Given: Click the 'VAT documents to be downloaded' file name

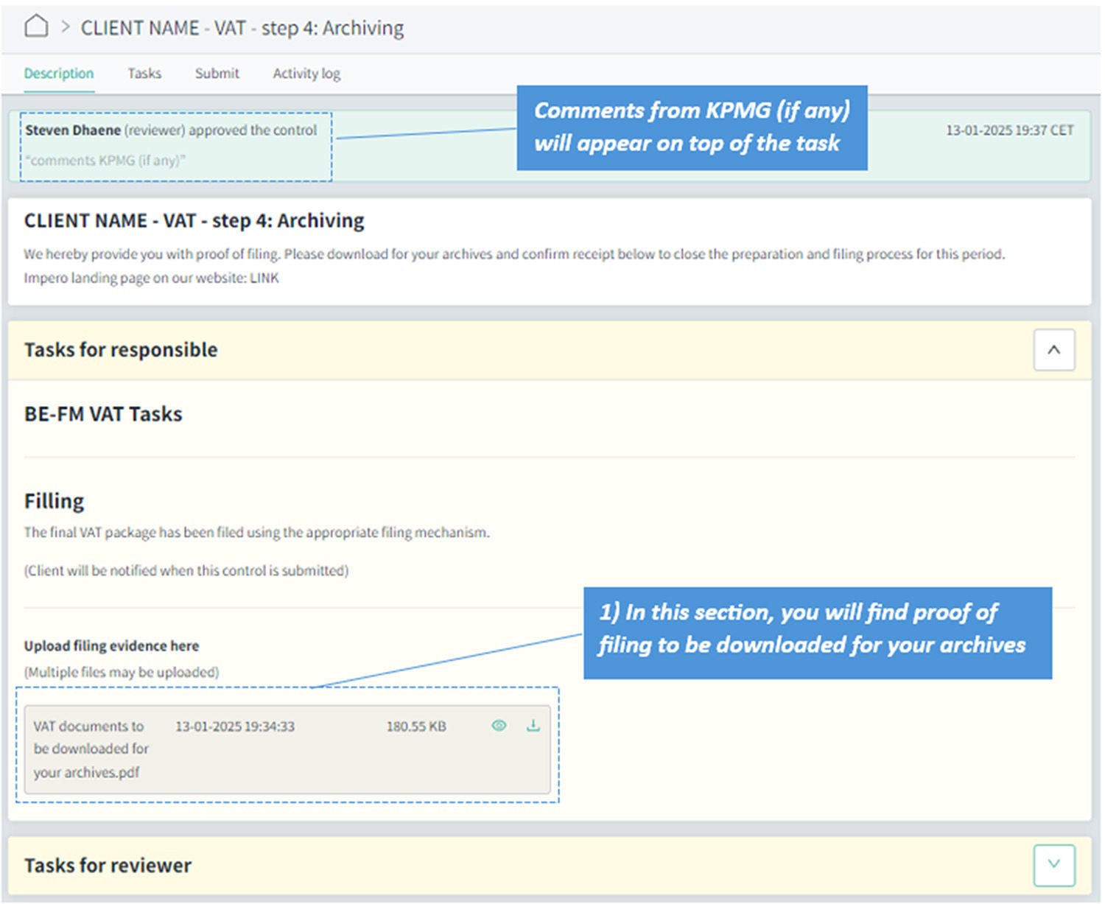Looking at the screenshot, I should click(91, 749).
